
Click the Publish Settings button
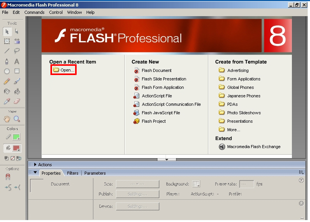137,194
